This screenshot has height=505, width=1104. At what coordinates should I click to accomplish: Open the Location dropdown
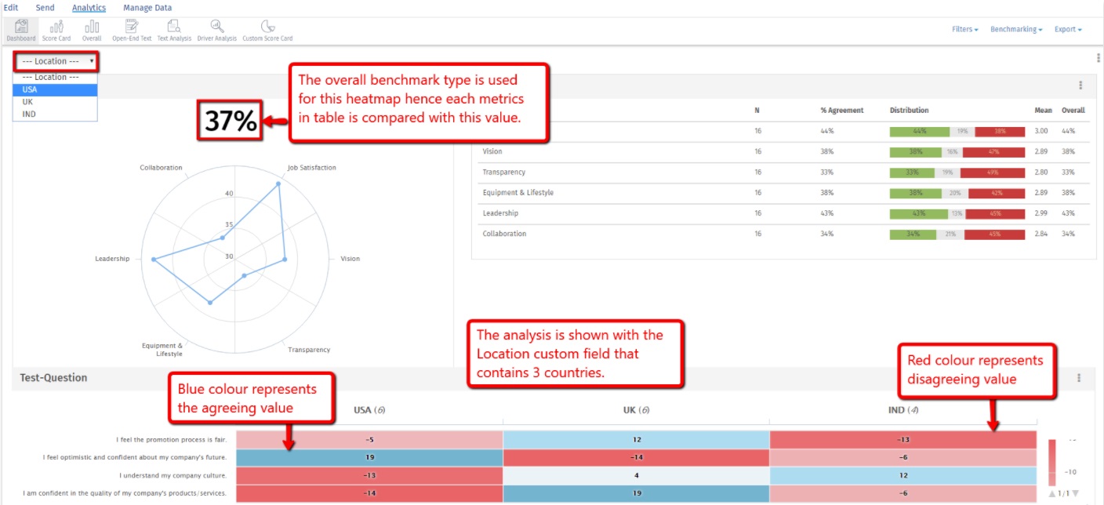55,60
